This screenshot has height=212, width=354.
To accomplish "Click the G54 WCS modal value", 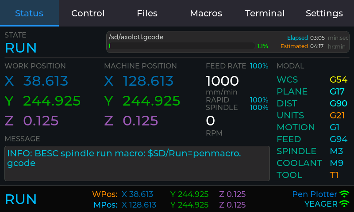I will 339,80.
